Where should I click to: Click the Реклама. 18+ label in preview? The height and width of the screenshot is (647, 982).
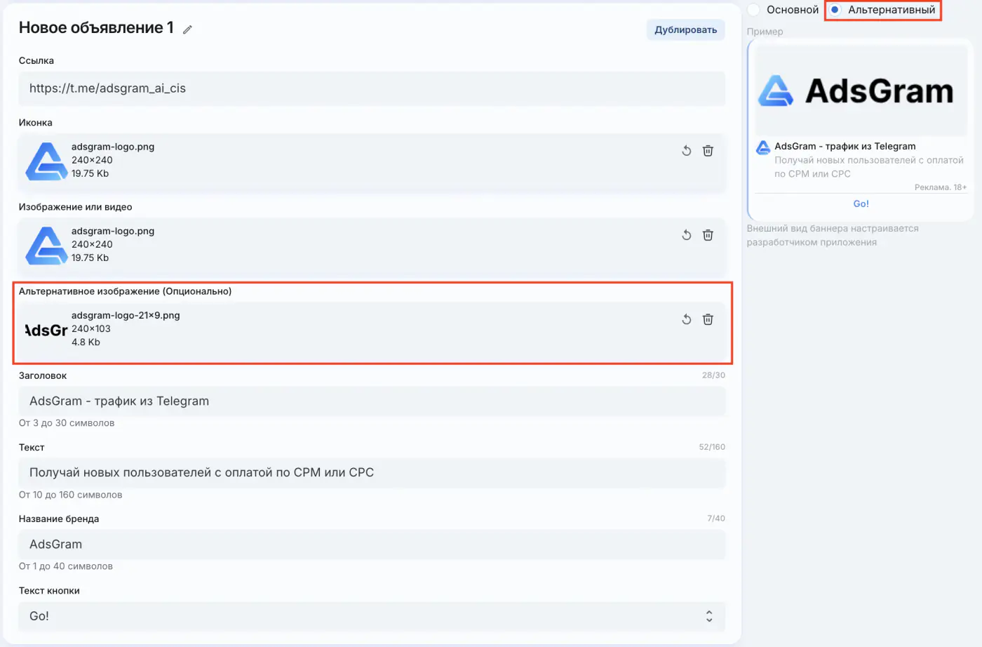coord(941,187)
